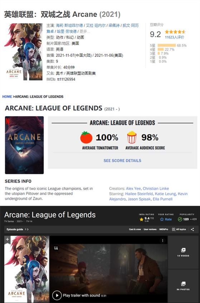Screen dimensions: 200x303
Task: Open User reviews section
Action: pyautogui.click(x=150, y=229)
